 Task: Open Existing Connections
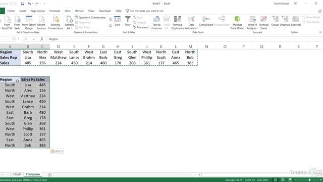[55, 23]
